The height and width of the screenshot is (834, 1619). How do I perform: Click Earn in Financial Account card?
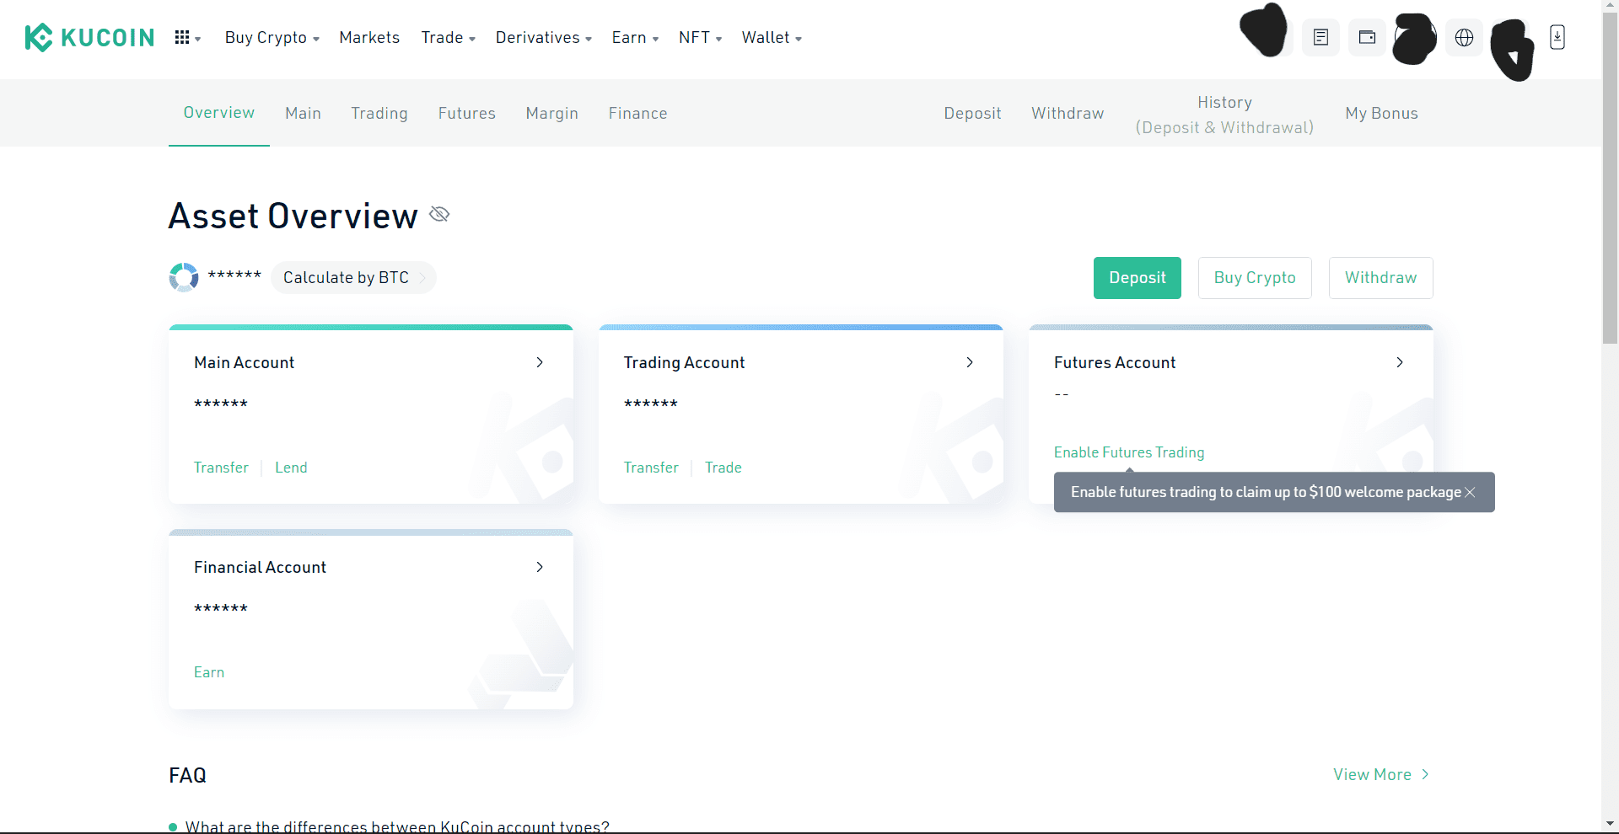point(209,672)
